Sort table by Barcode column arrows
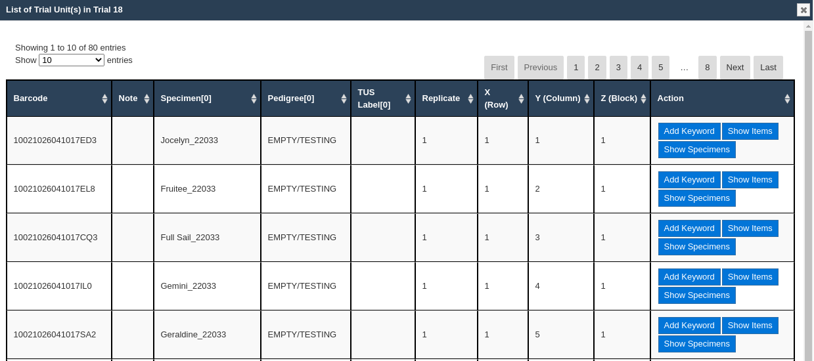 pos(104,98)
